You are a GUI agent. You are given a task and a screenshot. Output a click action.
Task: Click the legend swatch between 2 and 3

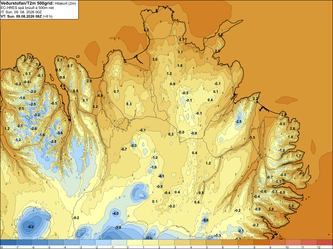pyautogui.click(x=166, y=242)
